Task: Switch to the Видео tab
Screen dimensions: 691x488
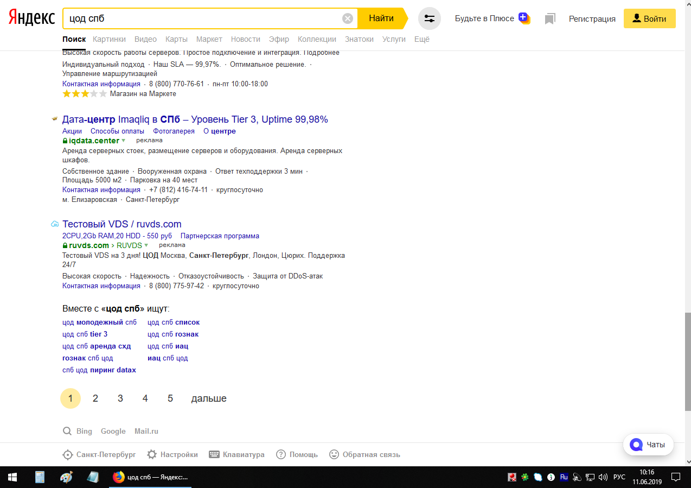Action: pos(145,39)
